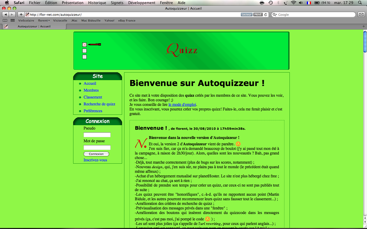
Task: Open the Signets menu
Action: (x=117, y=3)
